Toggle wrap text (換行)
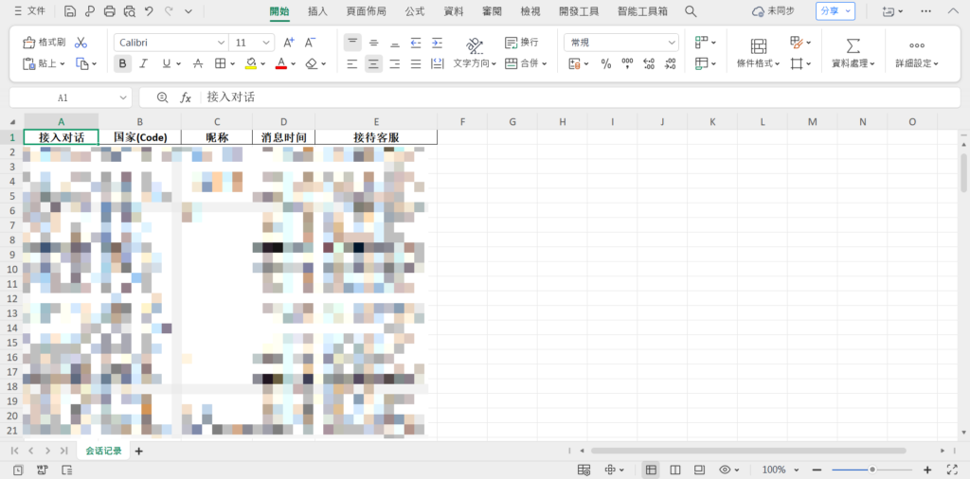Screen dimensions: 970x479 [522, 43]
